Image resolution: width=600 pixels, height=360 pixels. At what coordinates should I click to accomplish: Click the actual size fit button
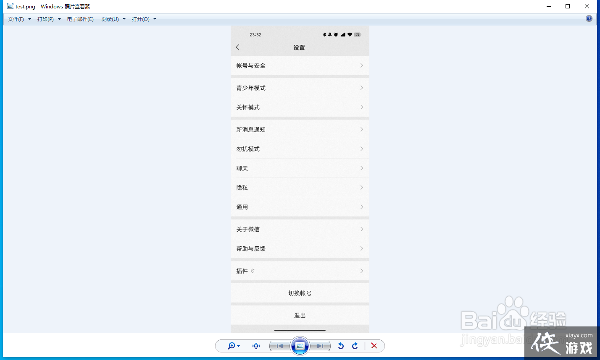256,346
